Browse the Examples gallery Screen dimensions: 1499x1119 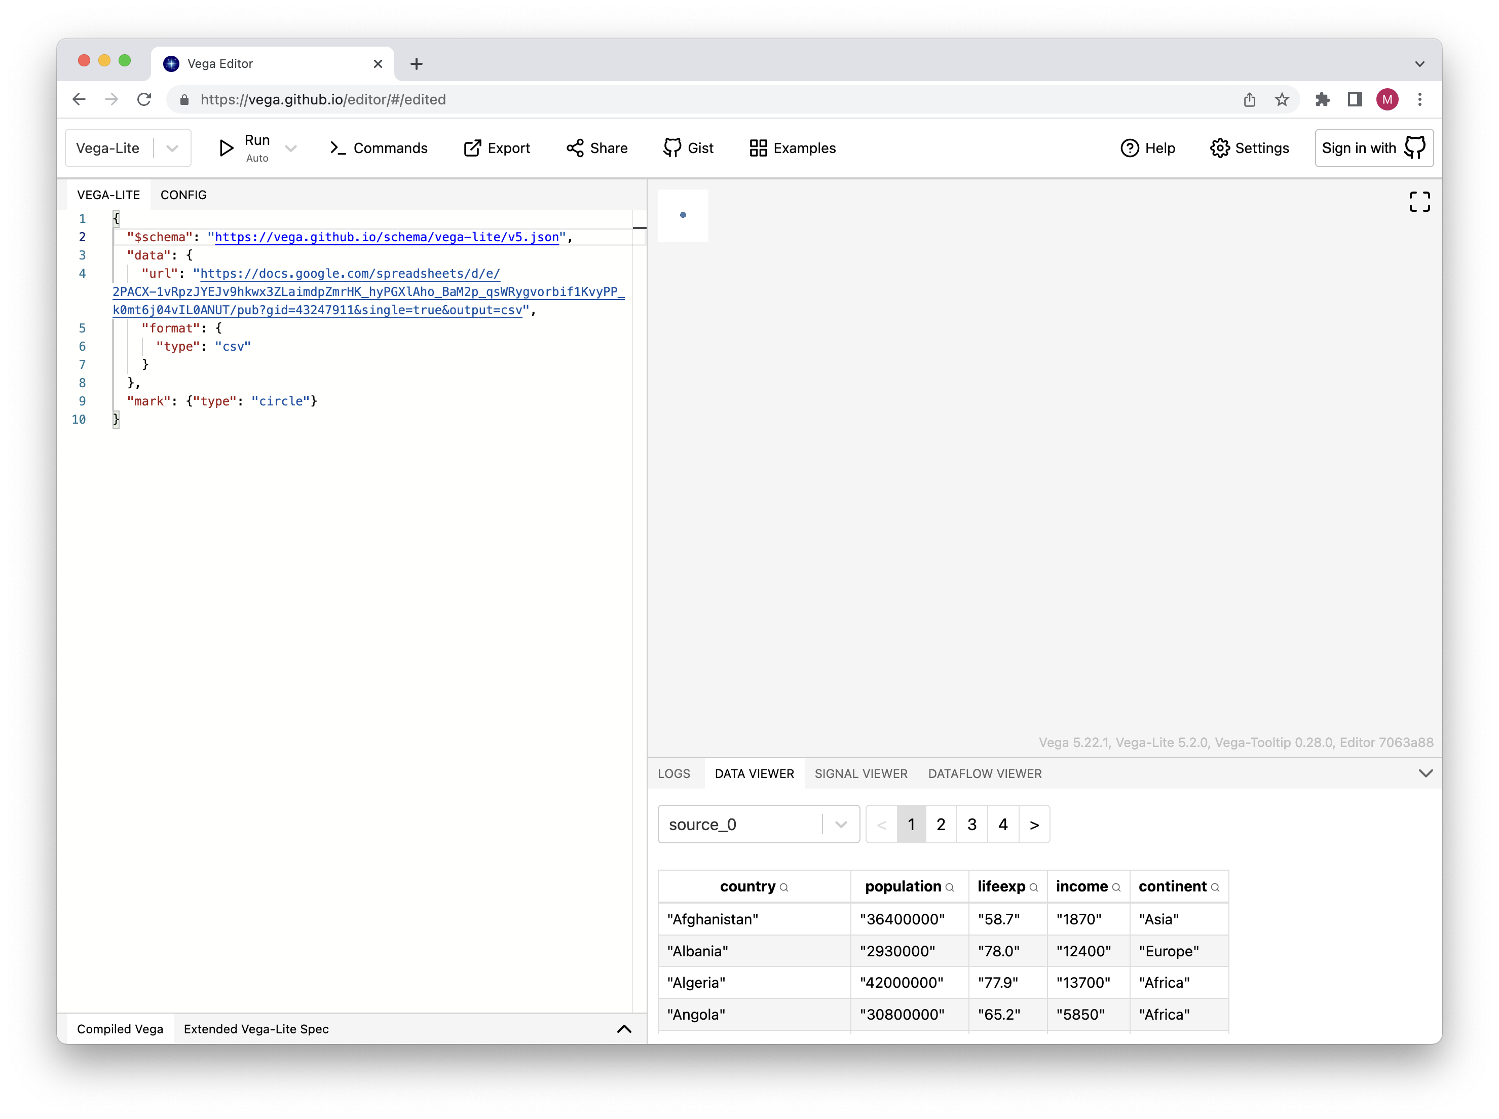click(791, 147)
